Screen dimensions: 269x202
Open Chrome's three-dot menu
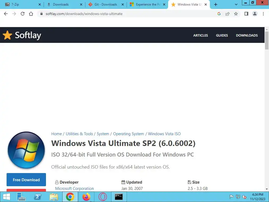click(263, 14)
